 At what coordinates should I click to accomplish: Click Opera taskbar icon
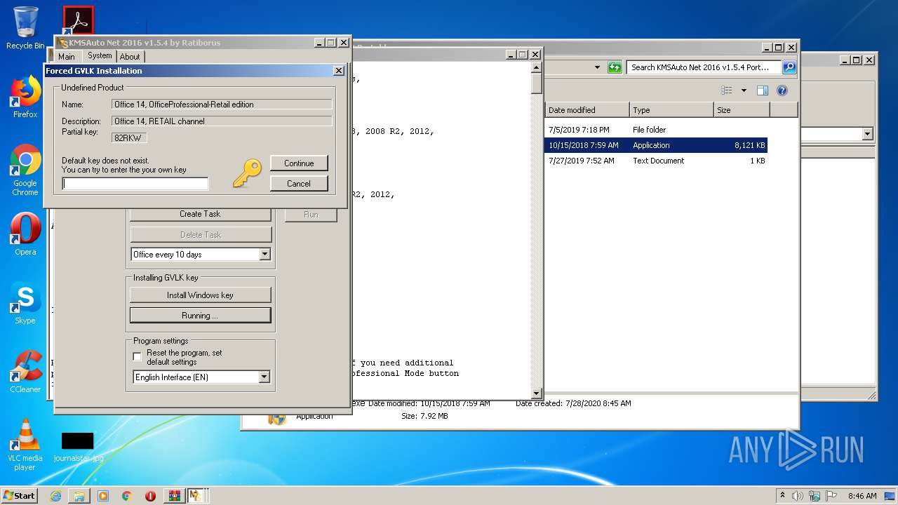click(x=150, y=496)
